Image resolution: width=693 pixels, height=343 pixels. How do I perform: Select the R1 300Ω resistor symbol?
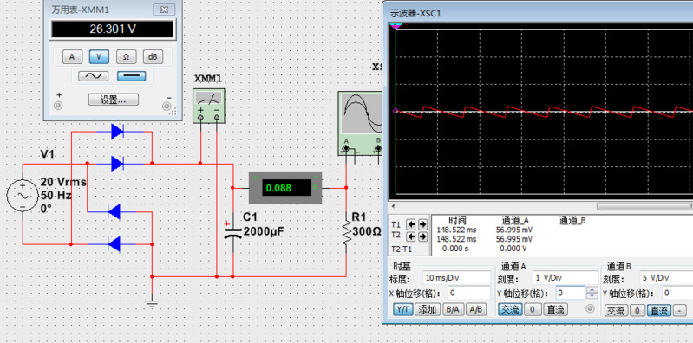coord(346,230)
